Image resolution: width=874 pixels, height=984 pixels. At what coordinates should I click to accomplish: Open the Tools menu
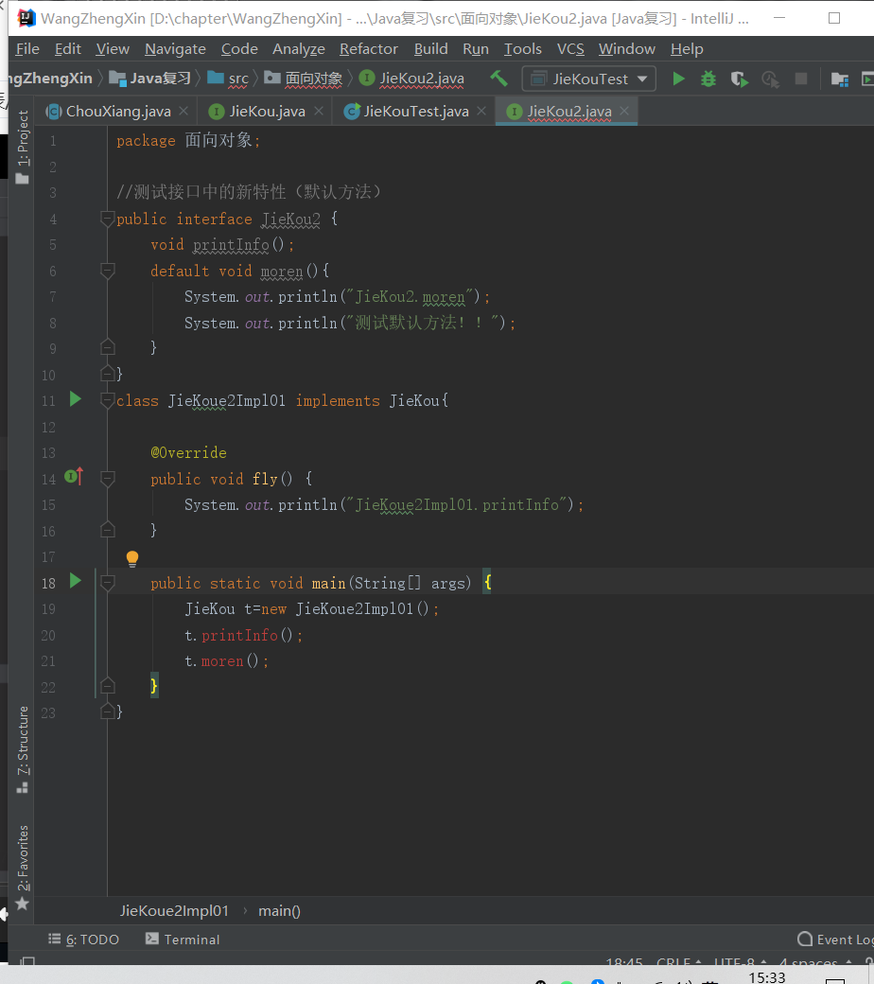tap(523, 49)
